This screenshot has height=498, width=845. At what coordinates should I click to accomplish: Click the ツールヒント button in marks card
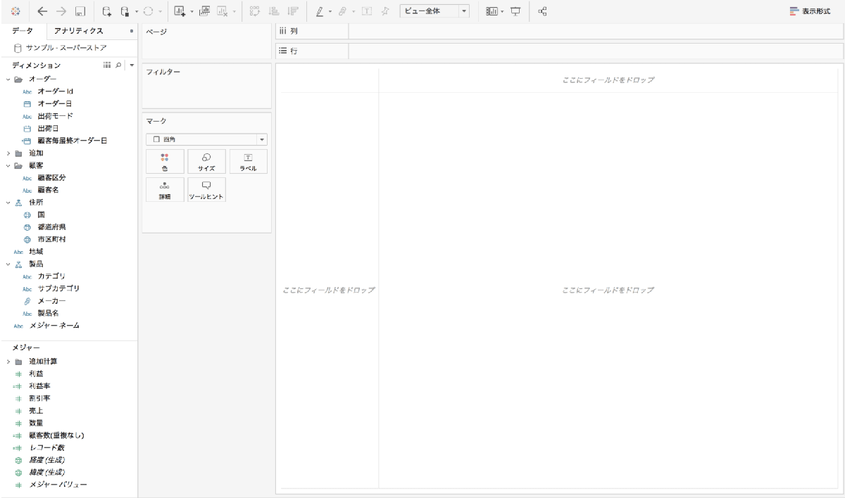coord(206,190)
